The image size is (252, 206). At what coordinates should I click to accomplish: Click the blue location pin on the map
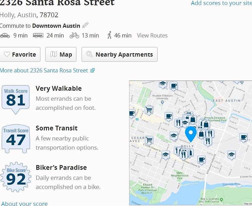(x=191, y=134)
